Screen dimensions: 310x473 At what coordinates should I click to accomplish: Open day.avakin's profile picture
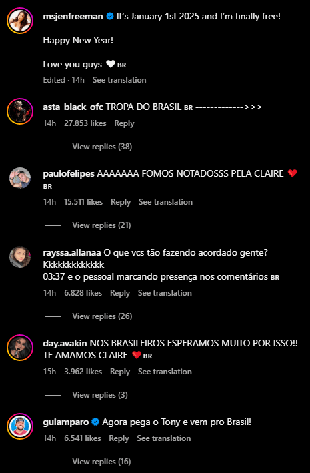(x=20, y=348)
